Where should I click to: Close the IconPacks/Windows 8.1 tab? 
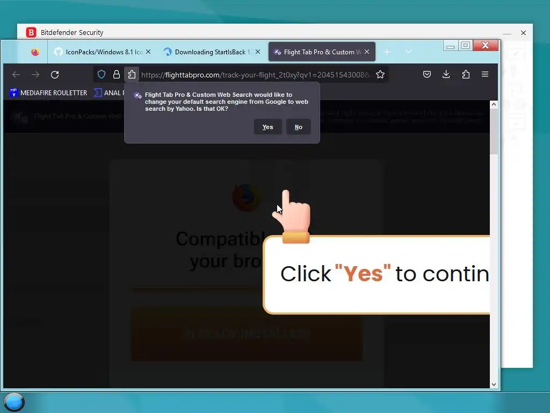(148, 52)
